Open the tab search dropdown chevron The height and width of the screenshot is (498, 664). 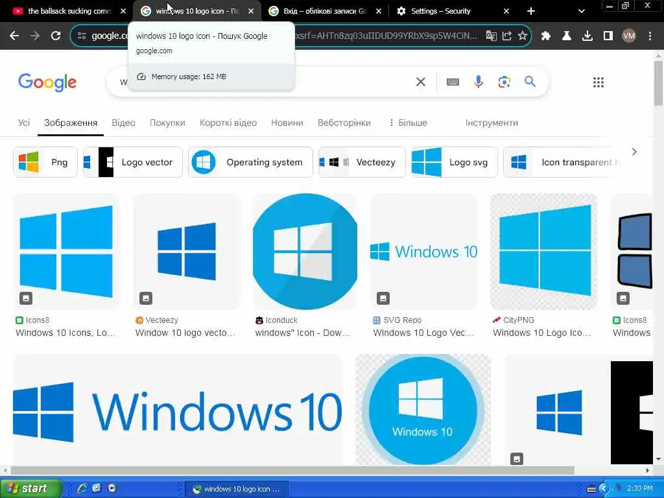pos(582,11)
